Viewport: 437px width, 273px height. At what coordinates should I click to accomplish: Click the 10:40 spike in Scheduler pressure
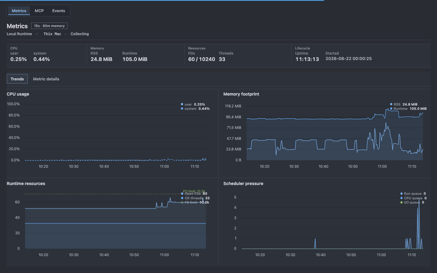point(315,244)
